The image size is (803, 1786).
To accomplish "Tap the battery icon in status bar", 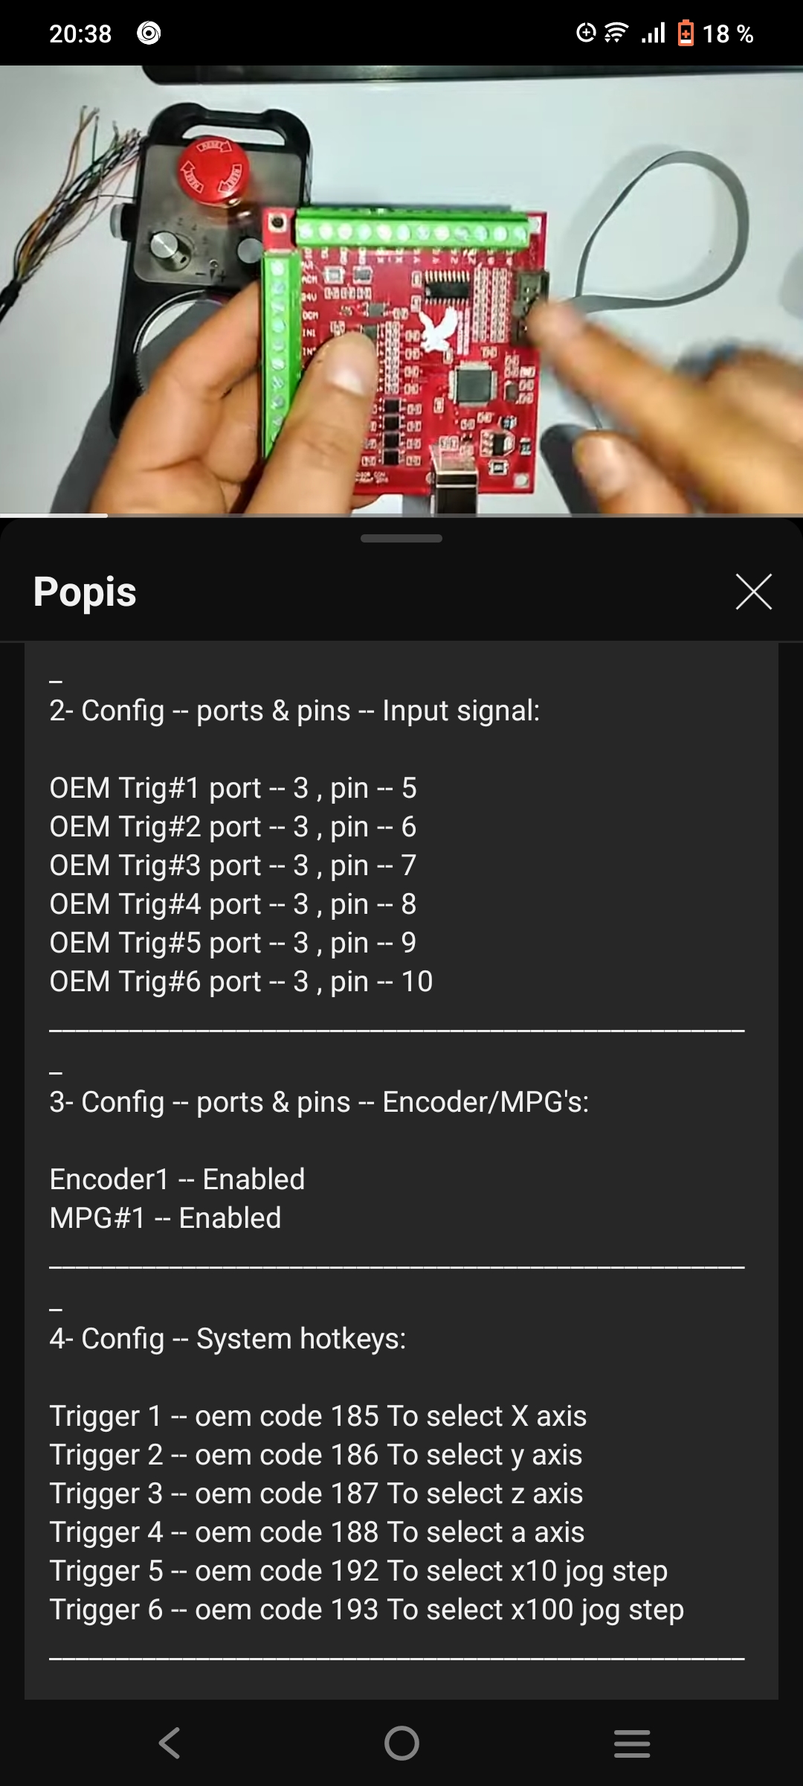I will click(x=686, y=33).
